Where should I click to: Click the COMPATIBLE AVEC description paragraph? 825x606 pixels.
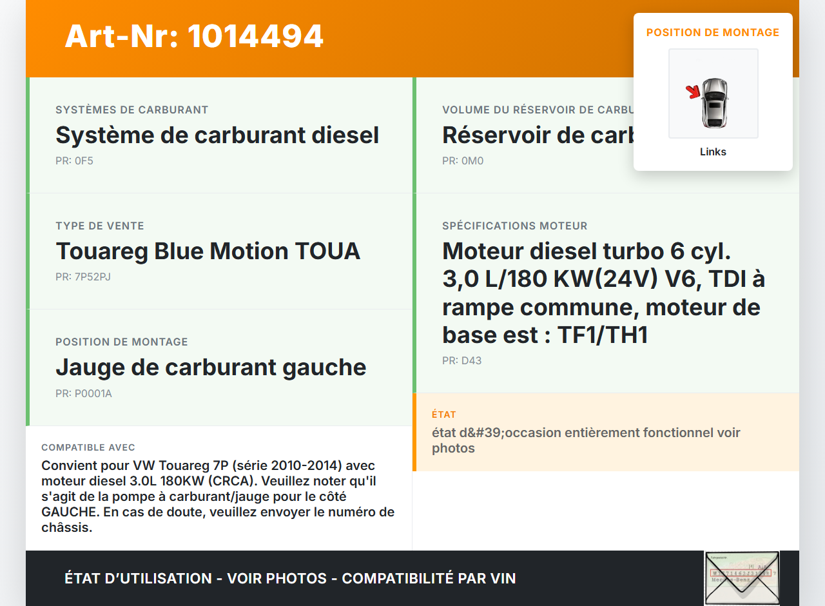(x=218, y=496)
